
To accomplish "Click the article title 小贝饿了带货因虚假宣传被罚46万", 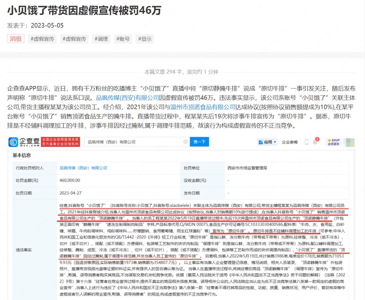I will click(x=84, y=10).
